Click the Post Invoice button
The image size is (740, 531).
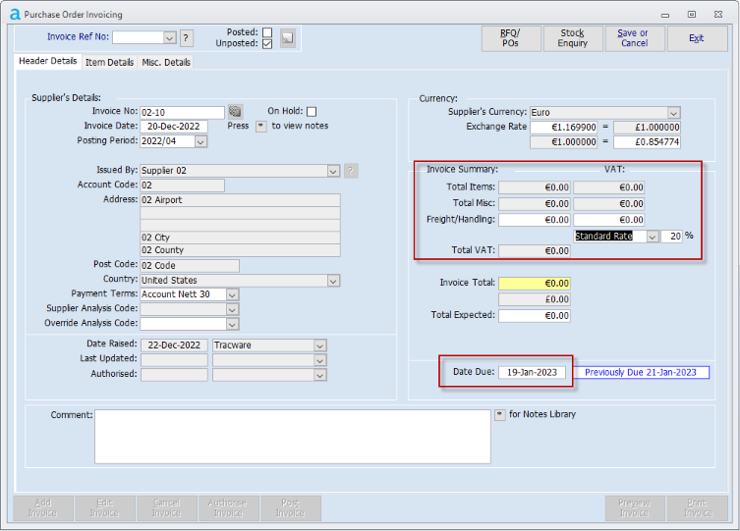click(x=291, y=507)
